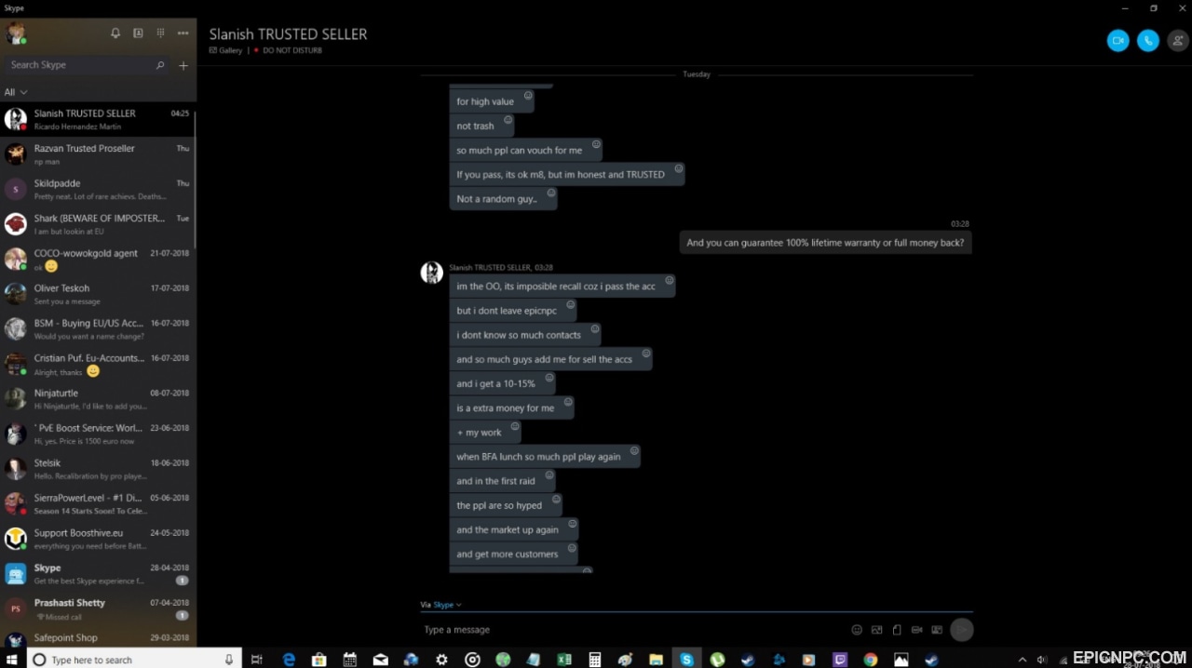1192x668 pixels.
Task: Open the Safepoint Shop conversation
Action: 98,638
